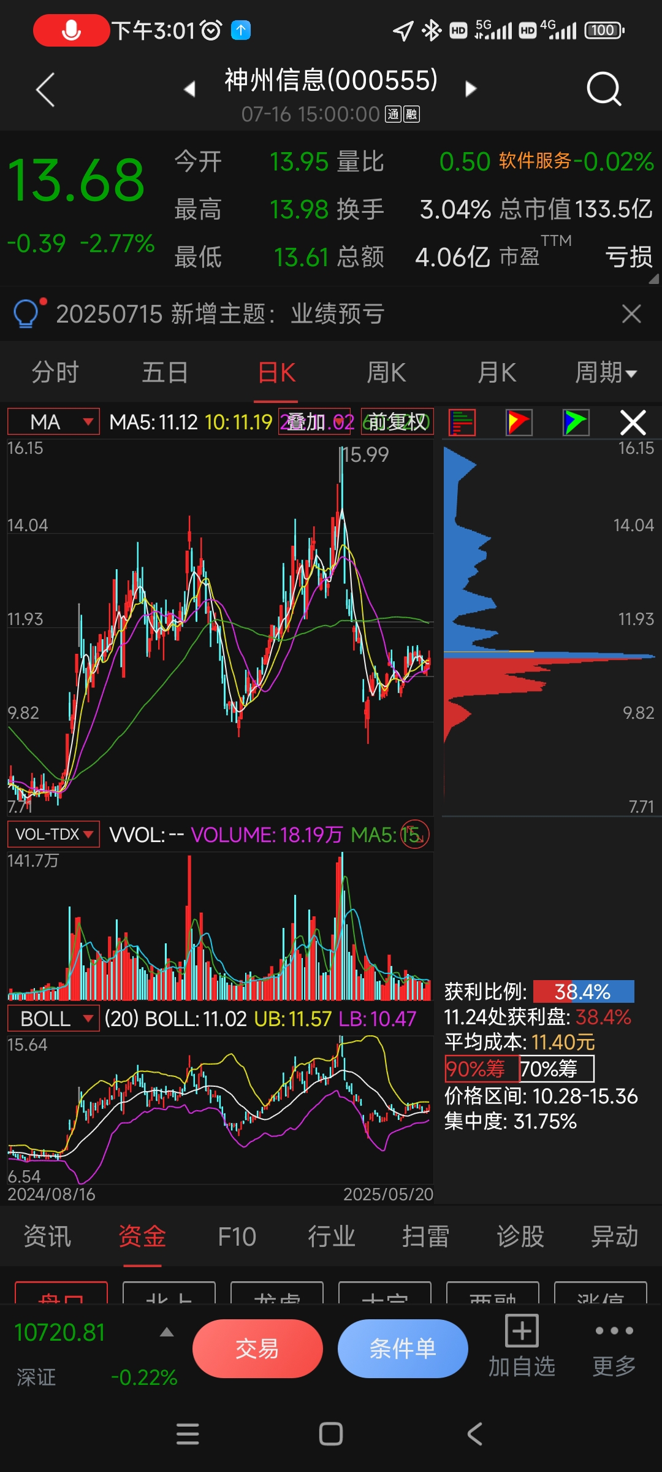
Task: Tap the current price 13.68
Action: (76, 180)
